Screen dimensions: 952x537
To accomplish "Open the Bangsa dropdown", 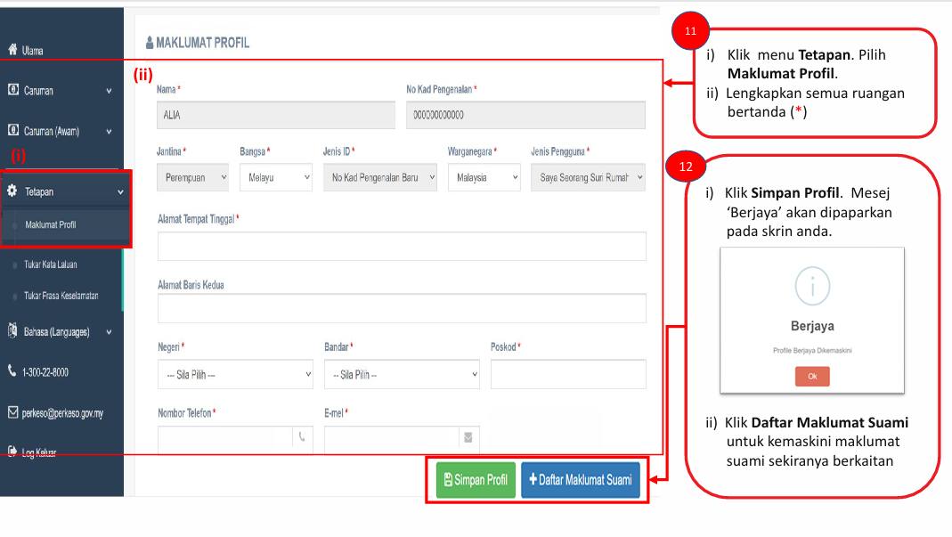I will [277, 177].
